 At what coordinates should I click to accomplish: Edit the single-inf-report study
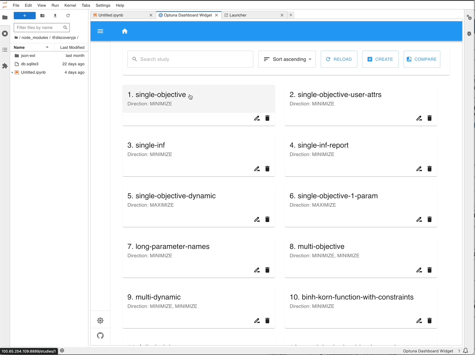click(x=419, y=169)
